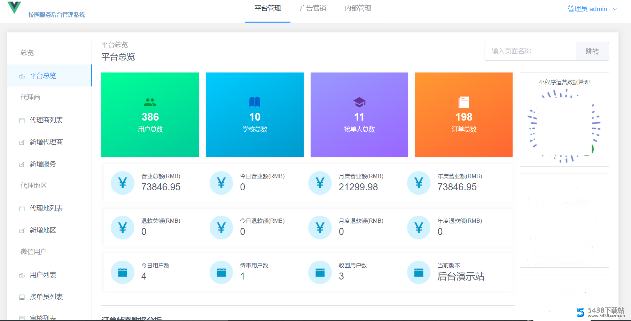
Task: Click the chart icon beside 平台总览 in sidebar
Action: (x=22, y=76)
